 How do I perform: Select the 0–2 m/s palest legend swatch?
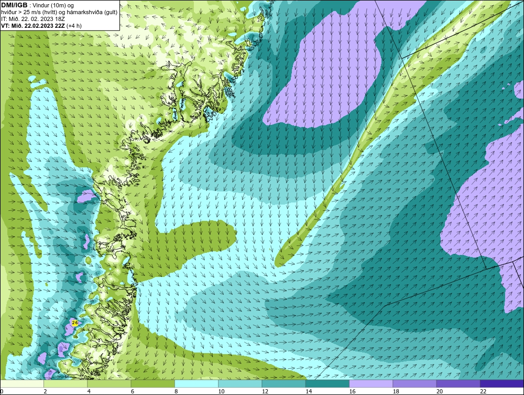21,383
